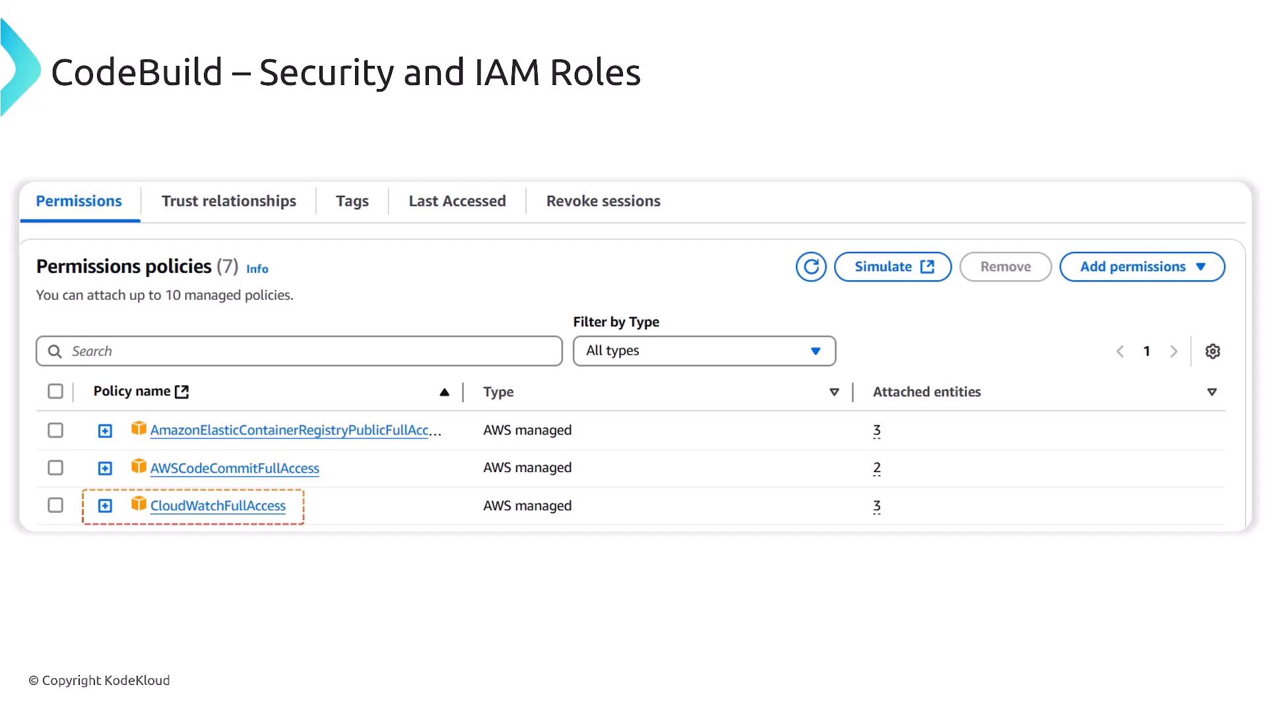Go to previous page arrow

coord(1120,351)
